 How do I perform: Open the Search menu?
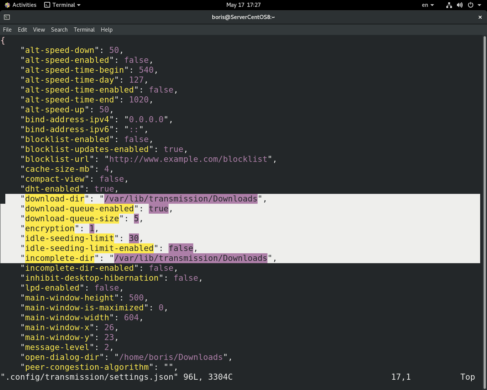coord(59,29)
